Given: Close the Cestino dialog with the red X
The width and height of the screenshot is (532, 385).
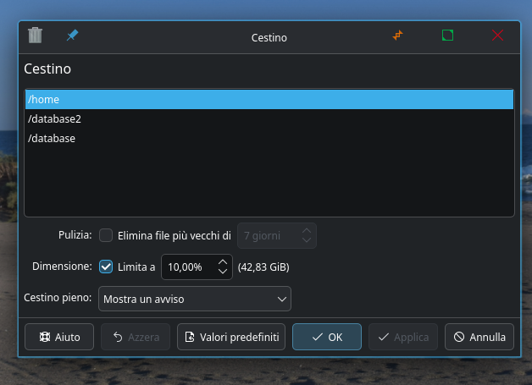Looking at the screenshot, I should [x=497, y=36].
